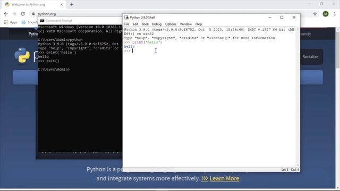
Task: Open the Shell menu in IDLE
Action: [145, 24]
